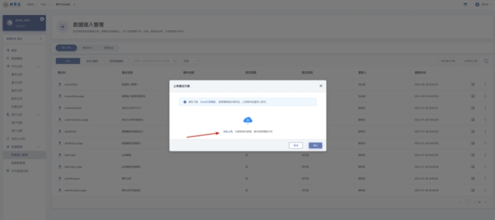This screenshot has height=220, width=495.
Task: Click the pin icon beside the eventAnalysis_page ID
Action: [x=60, y=191]
